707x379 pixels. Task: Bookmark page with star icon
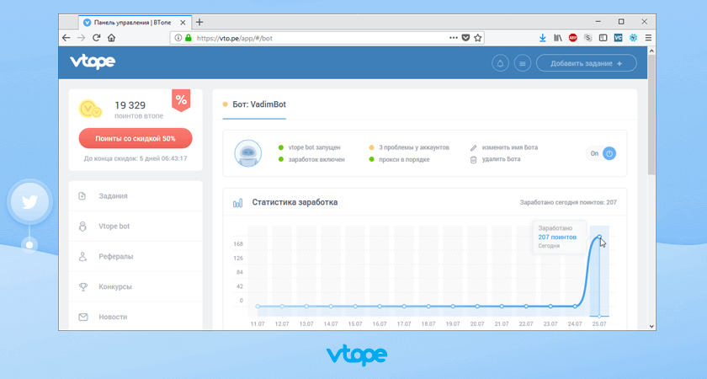pyautogui.click(x=478, y=38)
